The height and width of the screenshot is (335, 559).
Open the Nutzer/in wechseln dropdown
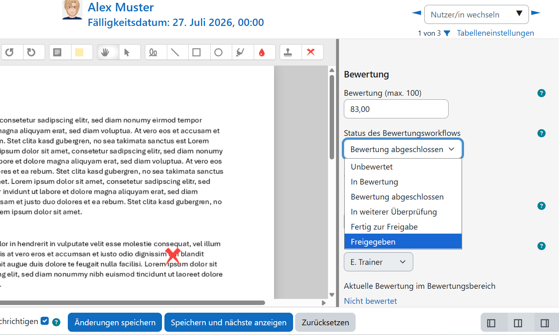477,15
